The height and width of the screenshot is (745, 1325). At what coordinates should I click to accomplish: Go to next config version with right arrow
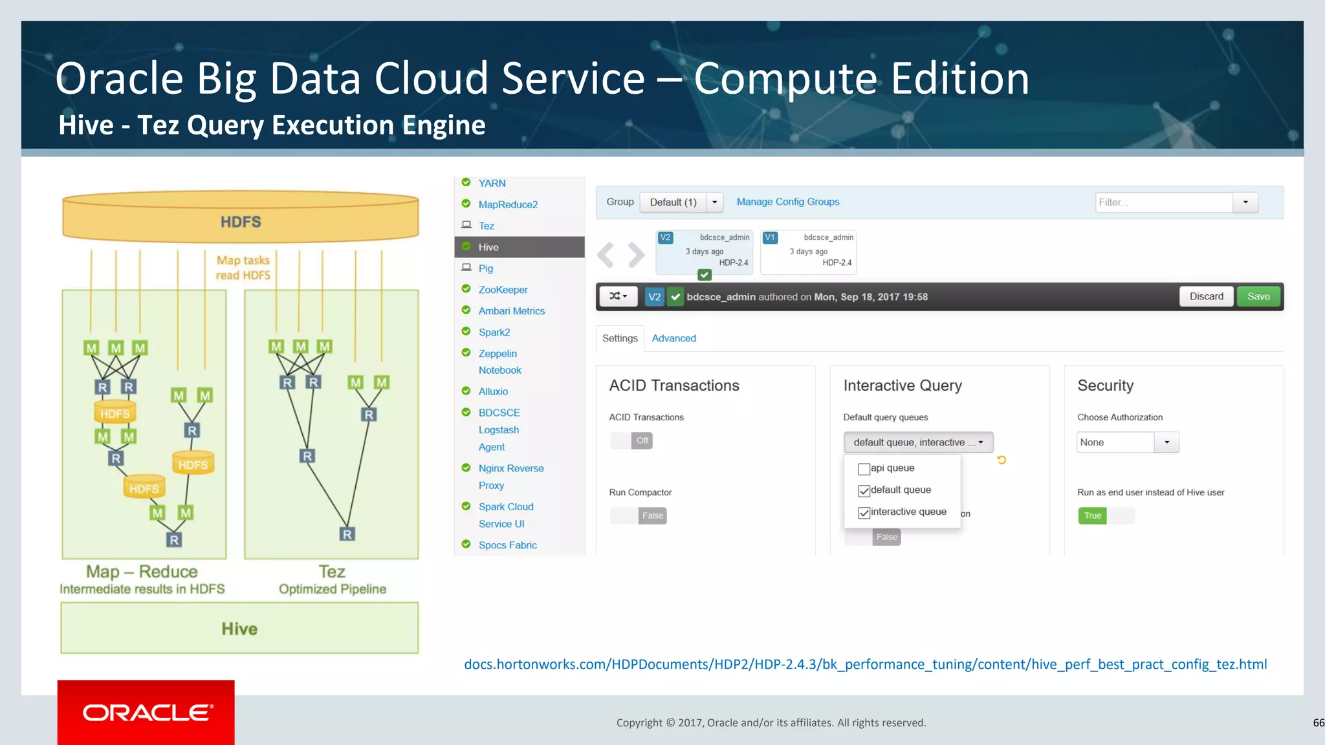[637, 255]
